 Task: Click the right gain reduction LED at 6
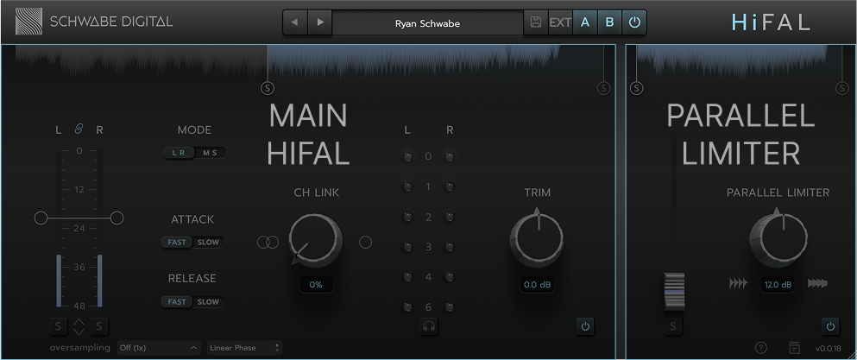(x=450, y=307)
